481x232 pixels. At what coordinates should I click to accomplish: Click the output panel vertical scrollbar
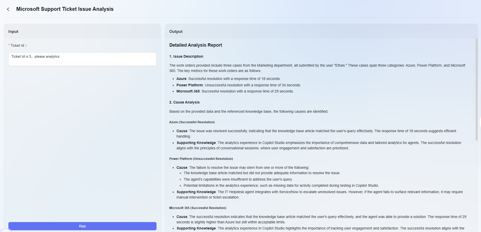[x=476, y=90]
